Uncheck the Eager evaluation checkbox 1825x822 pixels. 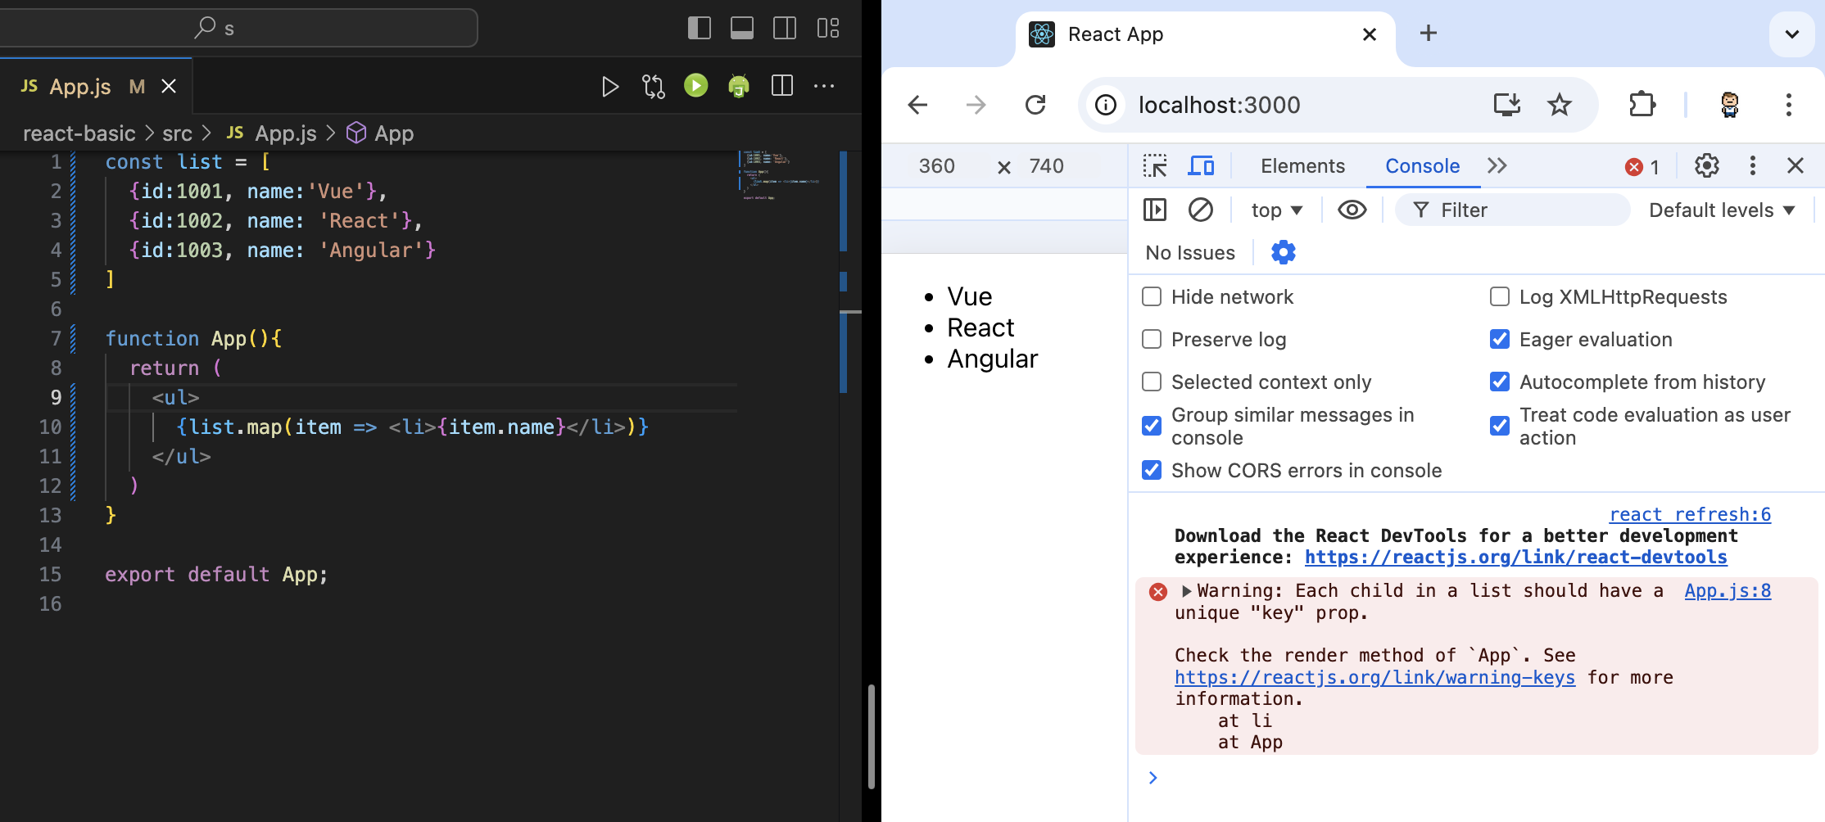[x=1499, y=339]
